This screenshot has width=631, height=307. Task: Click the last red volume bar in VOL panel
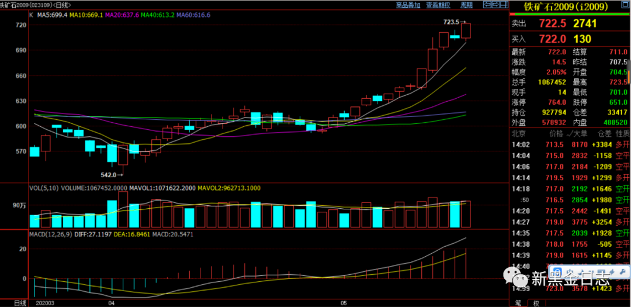click(x=466, y=214)
